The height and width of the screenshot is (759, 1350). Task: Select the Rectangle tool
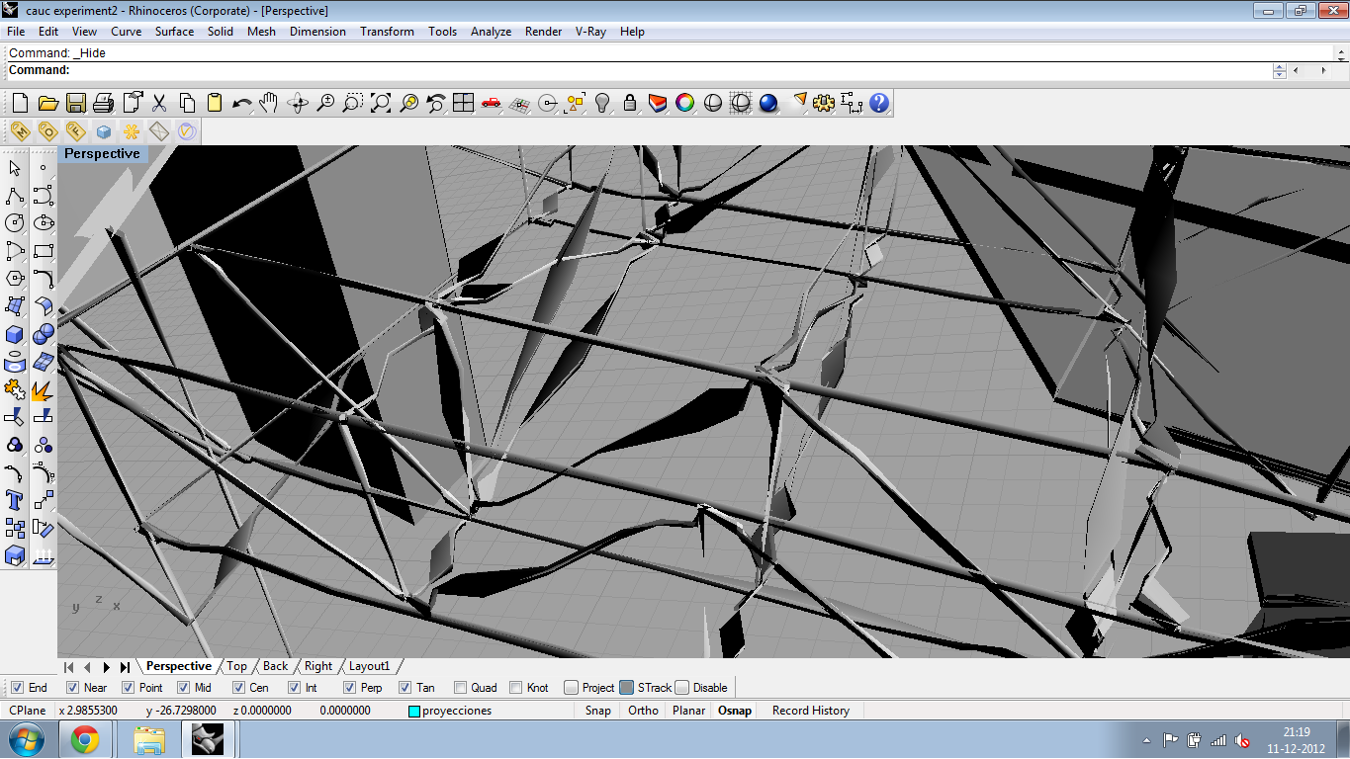tap(43, 251)
